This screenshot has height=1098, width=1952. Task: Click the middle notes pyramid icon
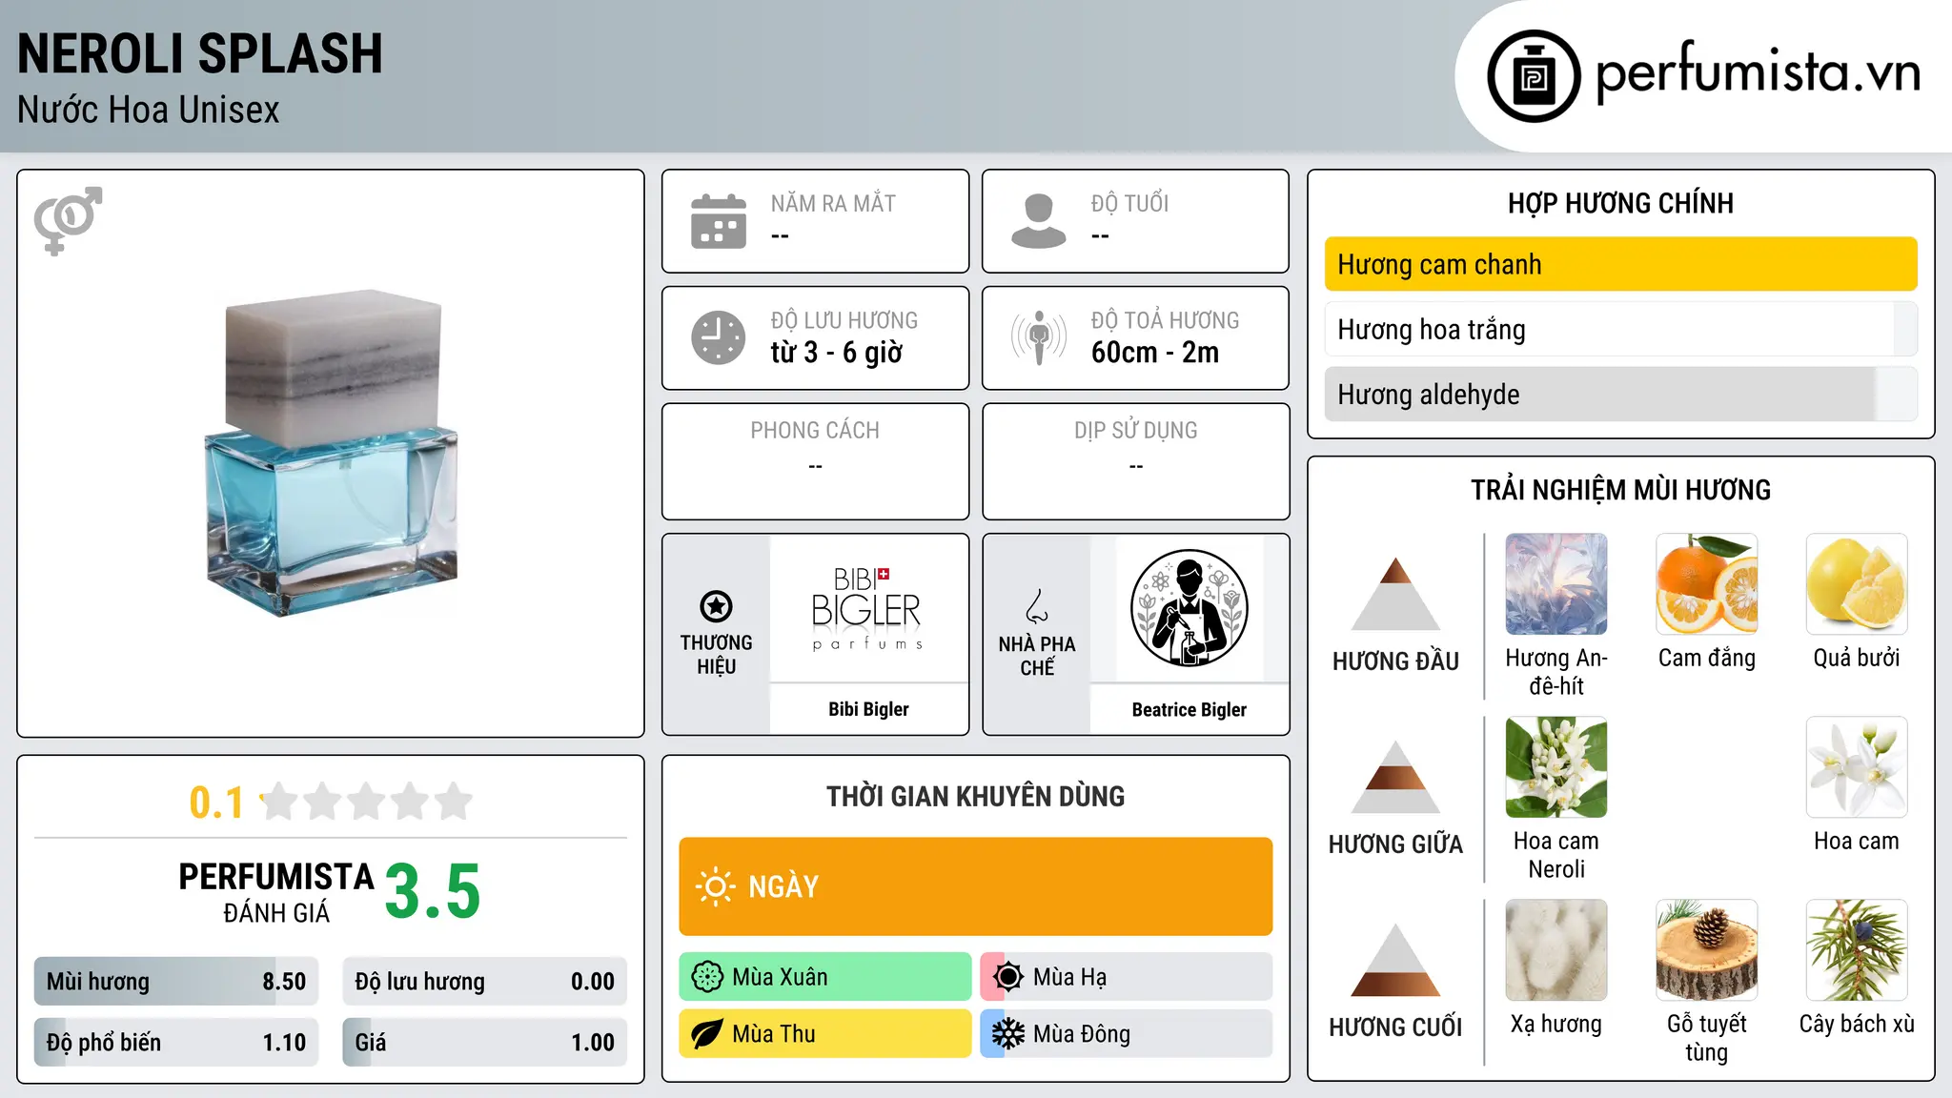(1395, 777)
